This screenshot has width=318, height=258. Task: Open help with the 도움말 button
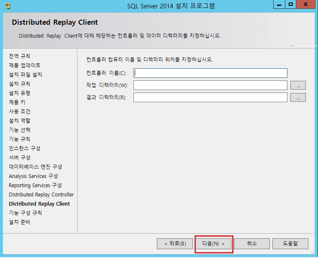(290, 244)
